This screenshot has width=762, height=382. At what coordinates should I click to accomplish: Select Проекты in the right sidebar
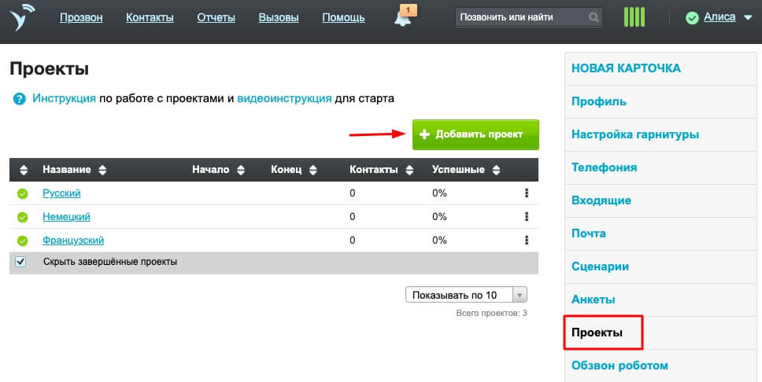[x=597, y=332]
